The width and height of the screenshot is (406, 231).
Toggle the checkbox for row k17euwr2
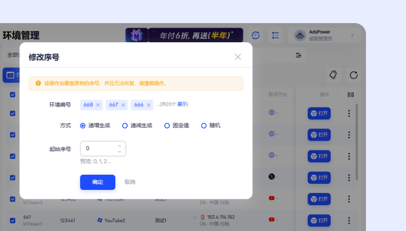click(12, 199)
